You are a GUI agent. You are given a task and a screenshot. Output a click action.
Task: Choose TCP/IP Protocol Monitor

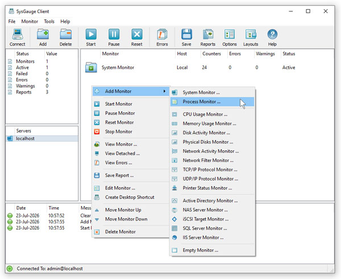pyautogui.click(x=212, y=170)
